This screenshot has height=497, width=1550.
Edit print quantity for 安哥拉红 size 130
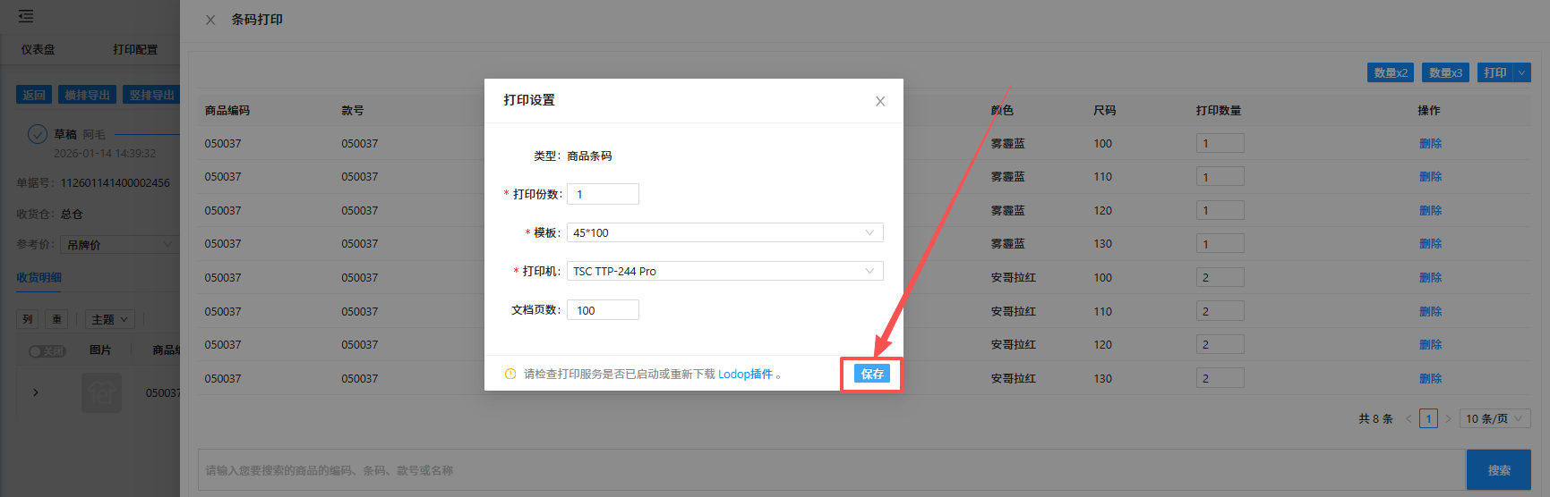(x=1220, y=378)
